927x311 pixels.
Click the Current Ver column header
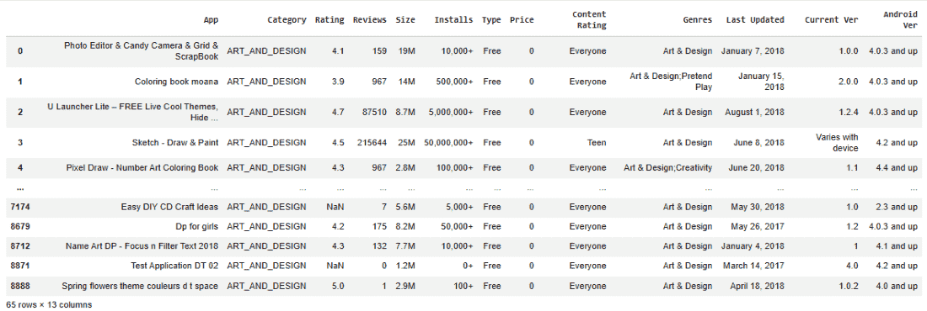point(831,19)
